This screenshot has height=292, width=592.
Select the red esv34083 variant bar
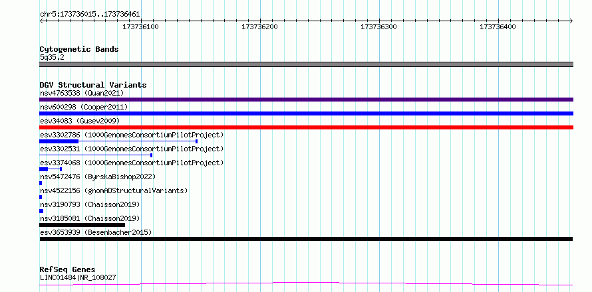coord(306,127)
